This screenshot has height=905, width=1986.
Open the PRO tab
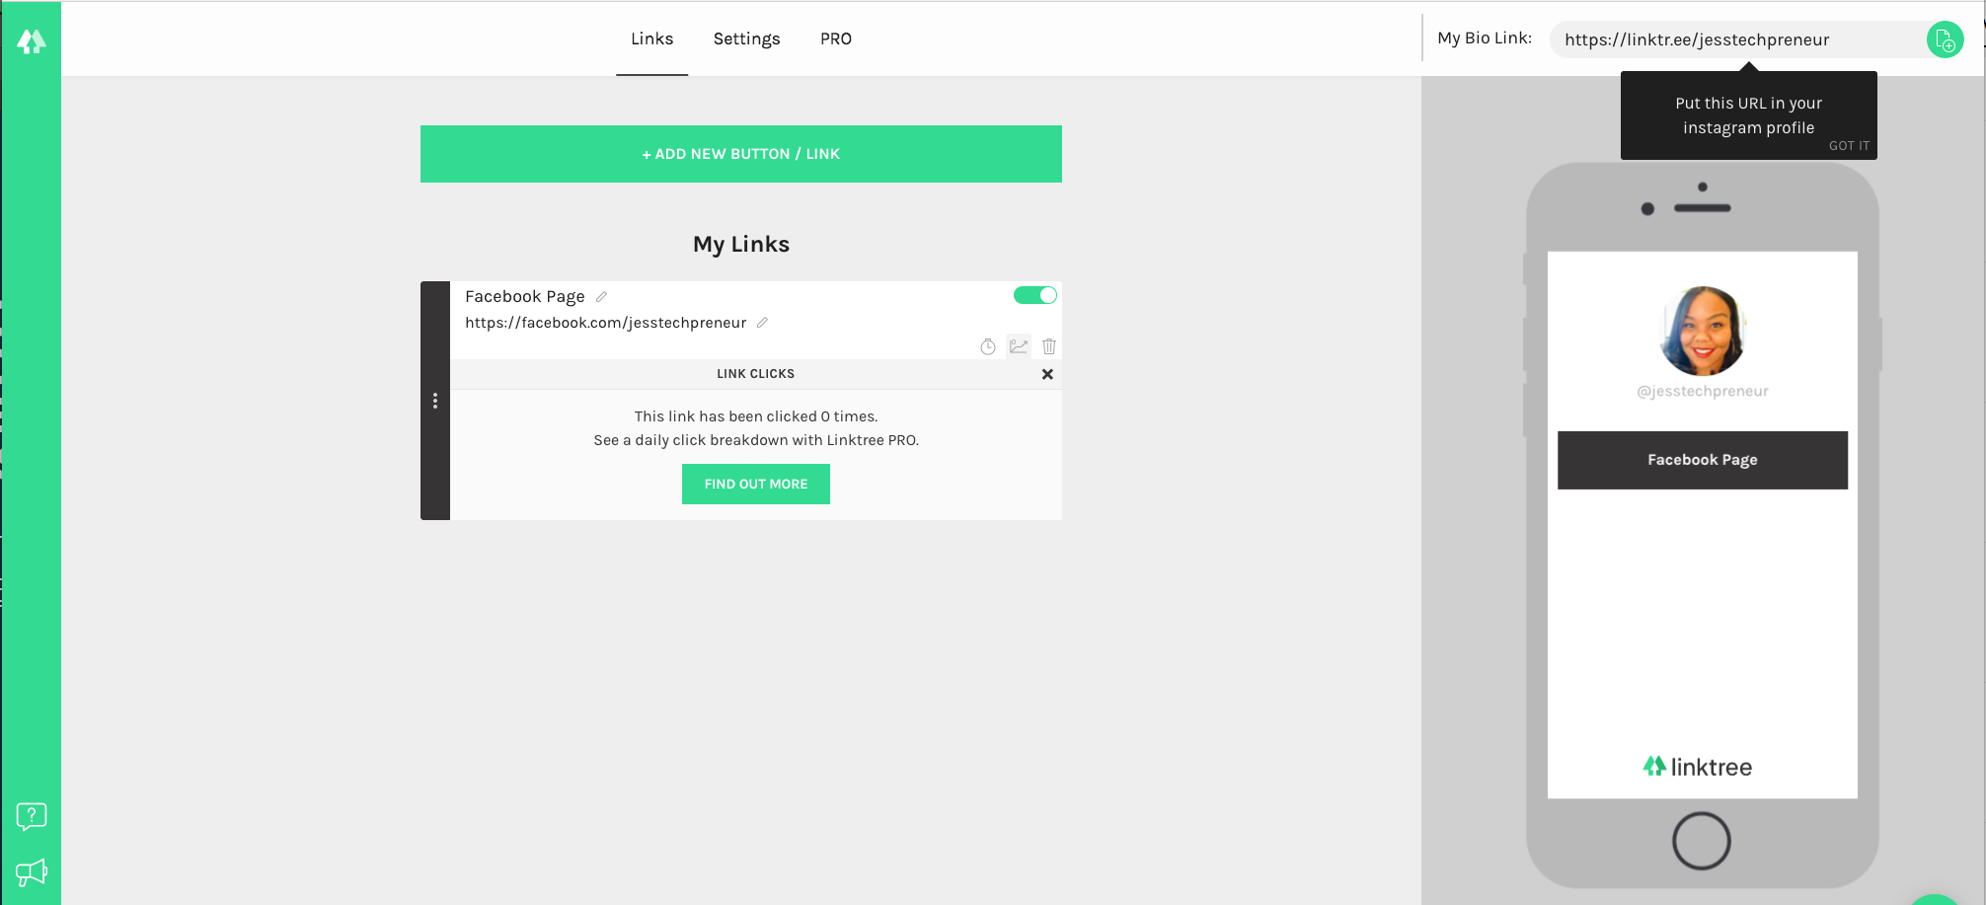(x=836, y=38)
